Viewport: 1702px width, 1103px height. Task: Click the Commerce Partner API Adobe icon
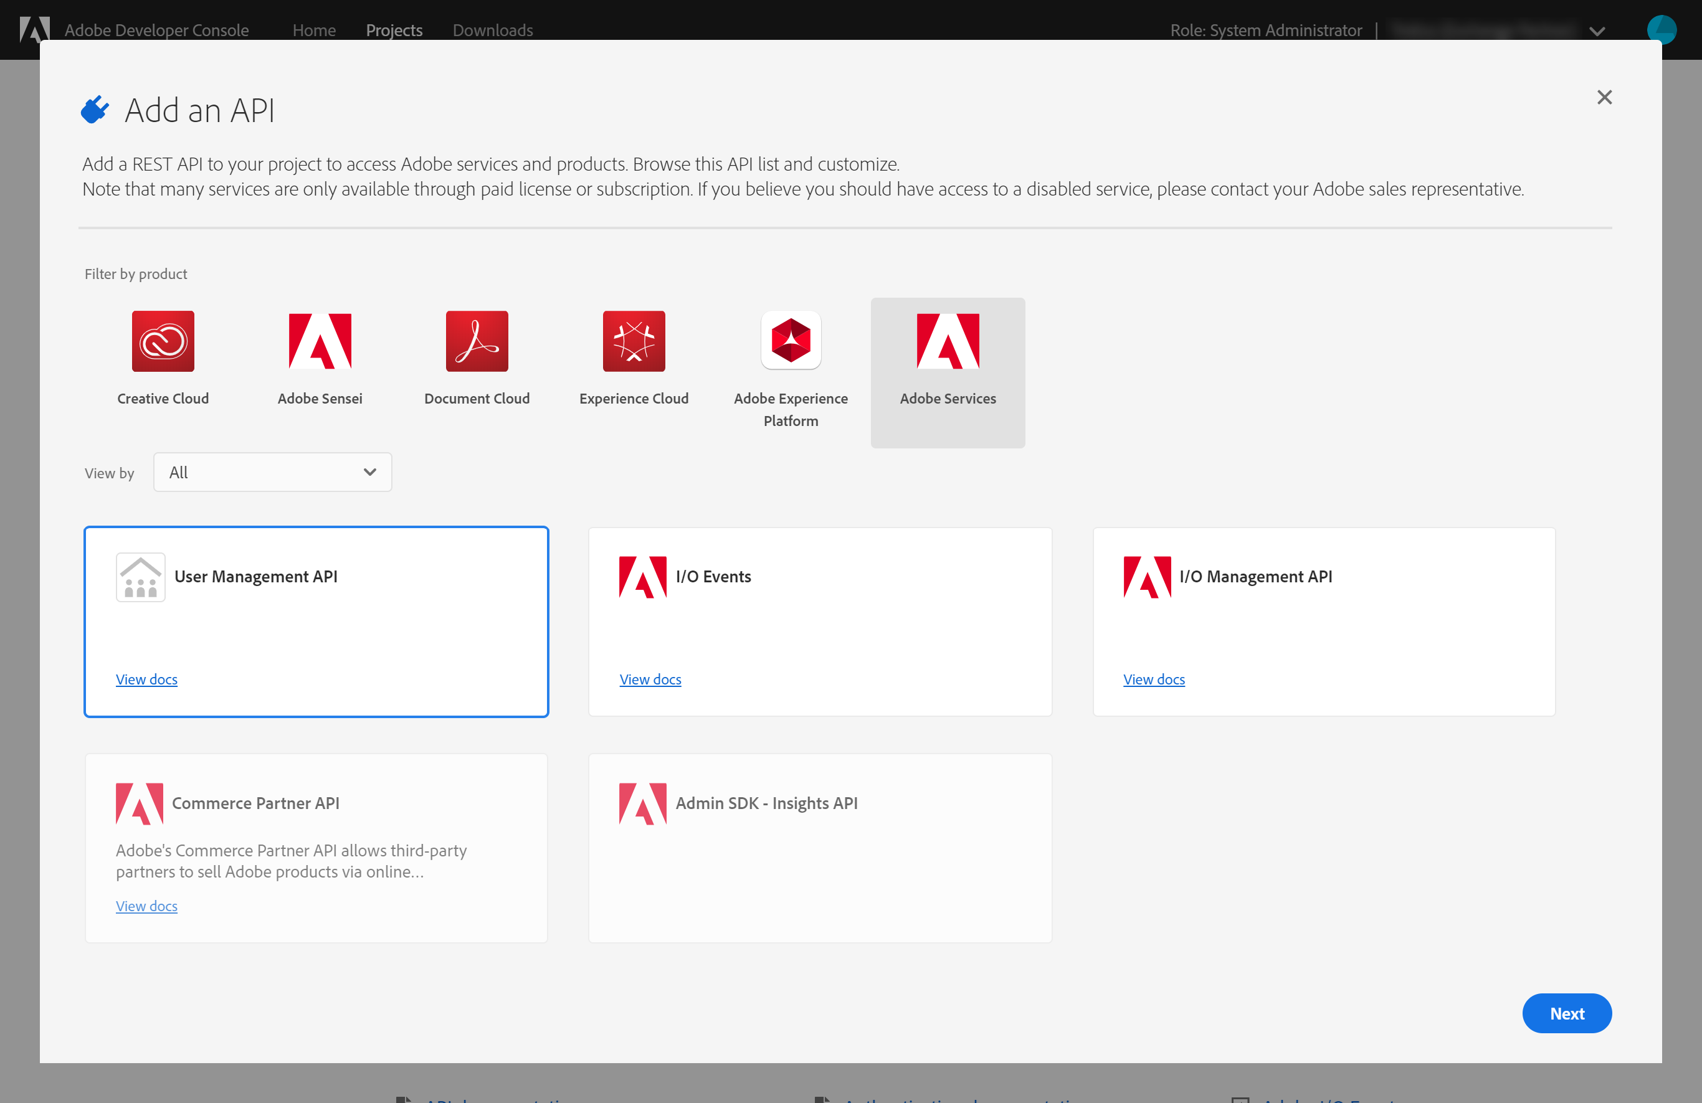pos(140,803)
